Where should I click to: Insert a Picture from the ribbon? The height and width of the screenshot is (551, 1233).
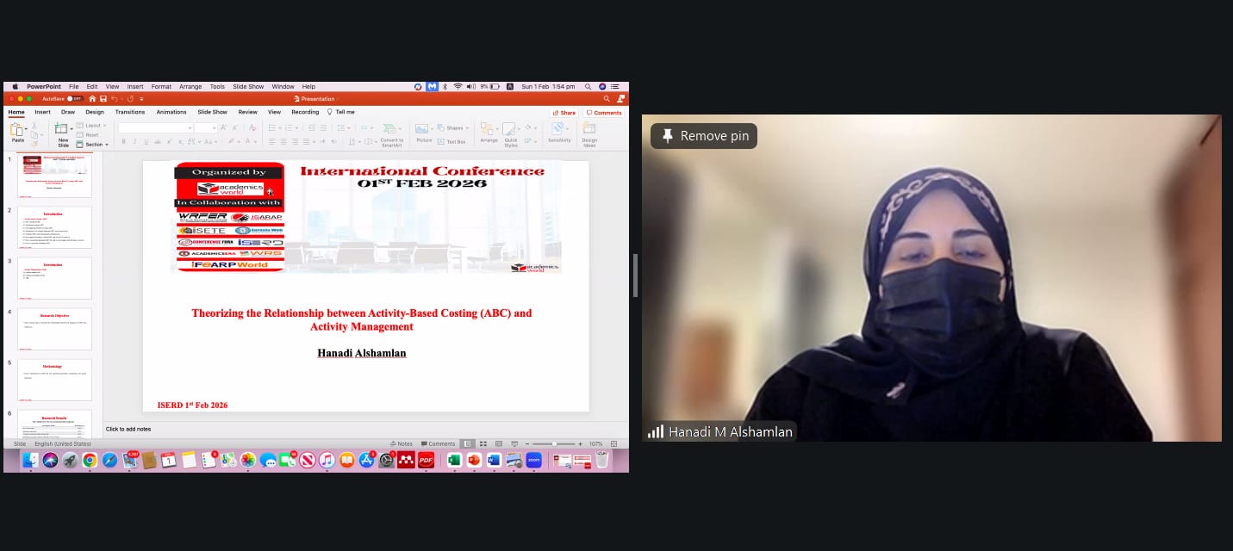423,132
